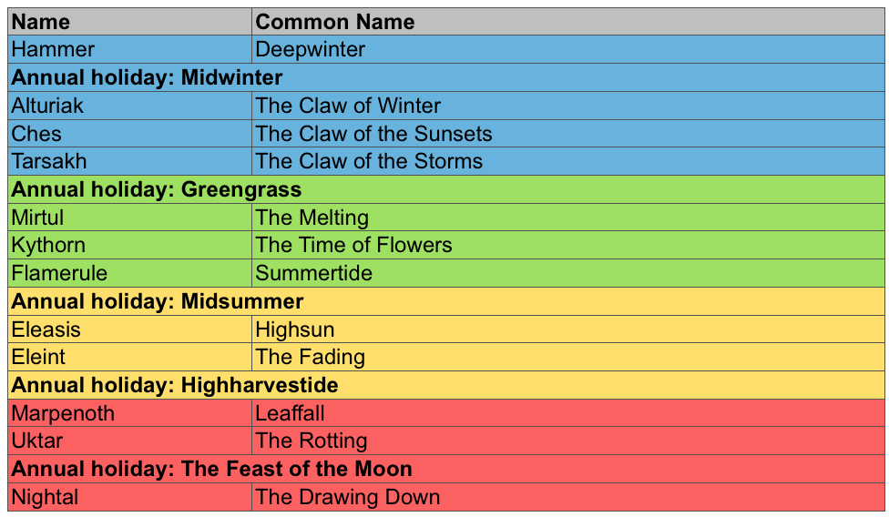Click The Feast of the Moon row
Viewport: 889px width, 517px height.
tap(446, 469)
